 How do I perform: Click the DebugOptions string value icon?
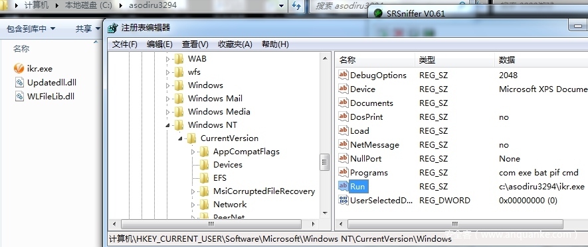click(343, 75)
